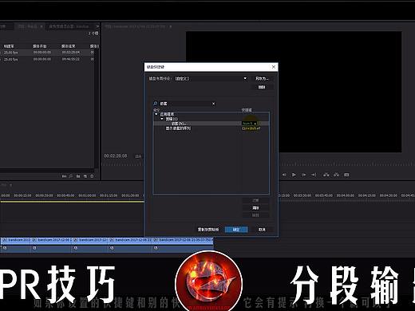This screenshot has width=415, height=311.
Task: Click the Lift icon in program monitor
Action: click(x=326, y=175)
